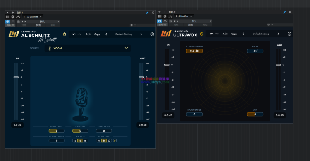
Task: Open the '1 - UltraVox' insert dropdown
Action: tap(184, 16)
